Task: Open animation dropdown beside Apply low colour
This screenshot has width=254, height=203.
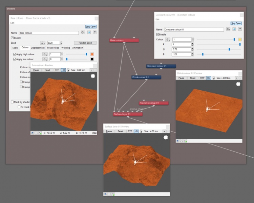Action: (x=45, y=59)
